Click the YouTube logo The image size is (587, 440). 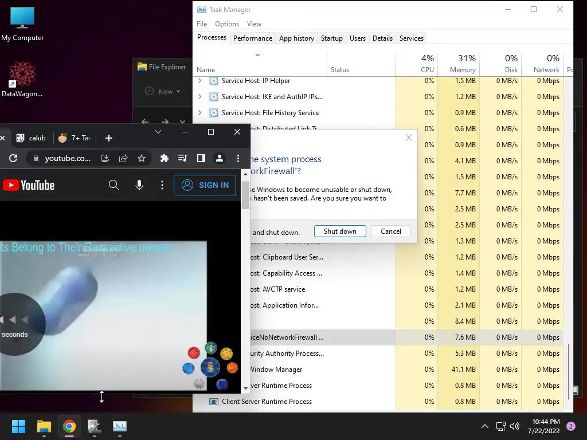(x=29, y=185)
